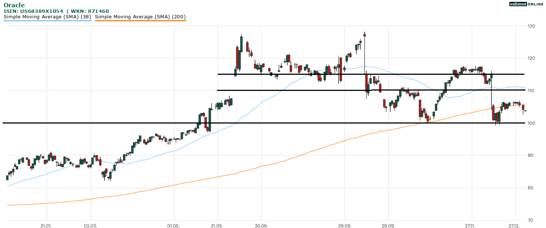Click the 31.05. date axis label
Viewport: 546px width, 228px height.
(217, 225)
